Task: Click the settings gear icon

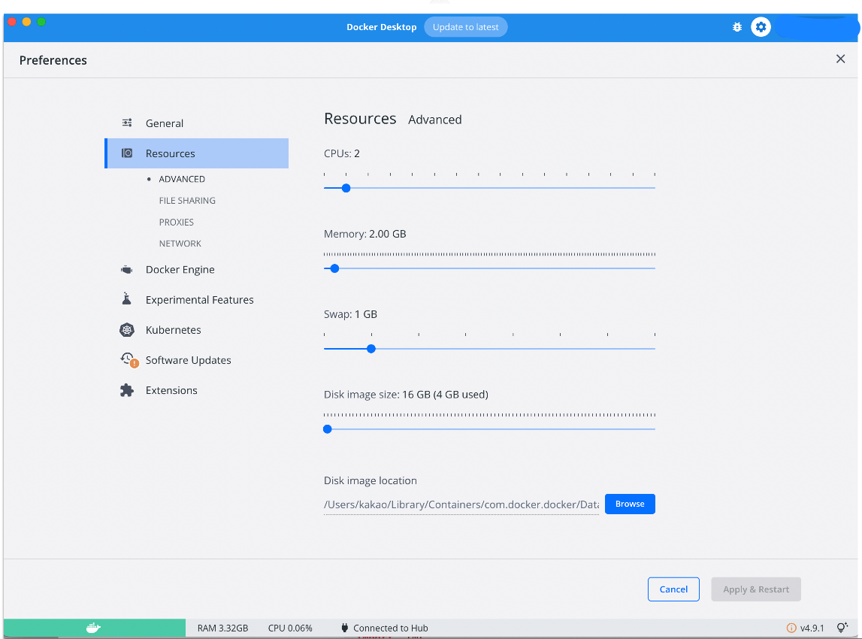Action: tap(761, 27)
